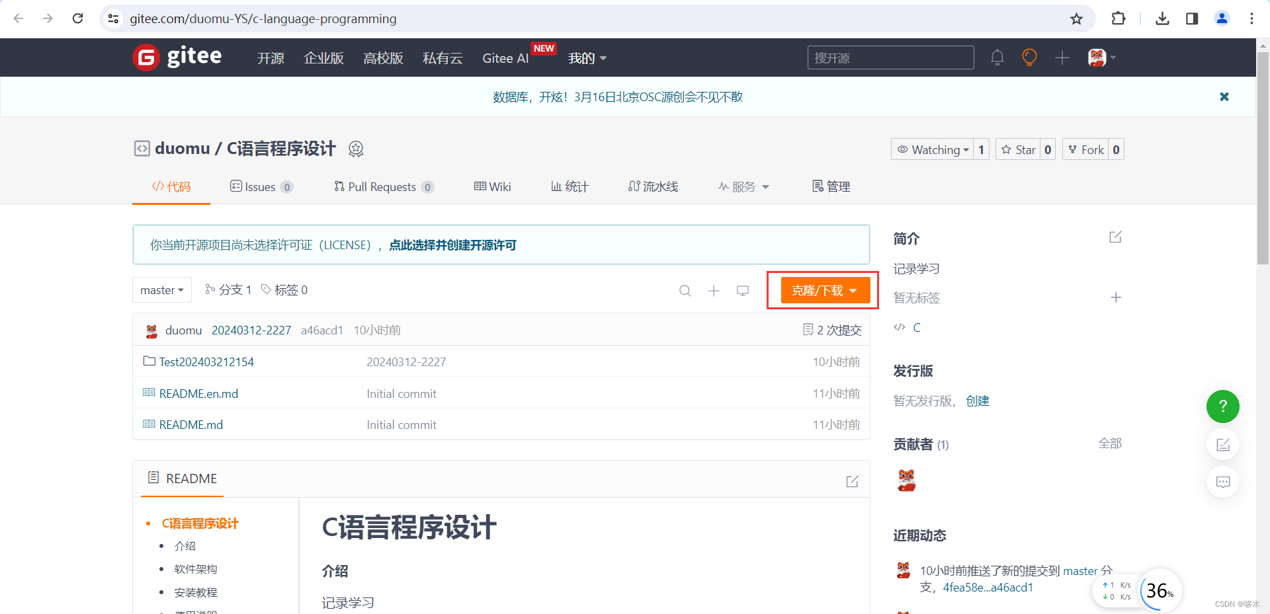Open the create "+" icon in top navigation
The image size is (1270, 614).
(1062, 58)
